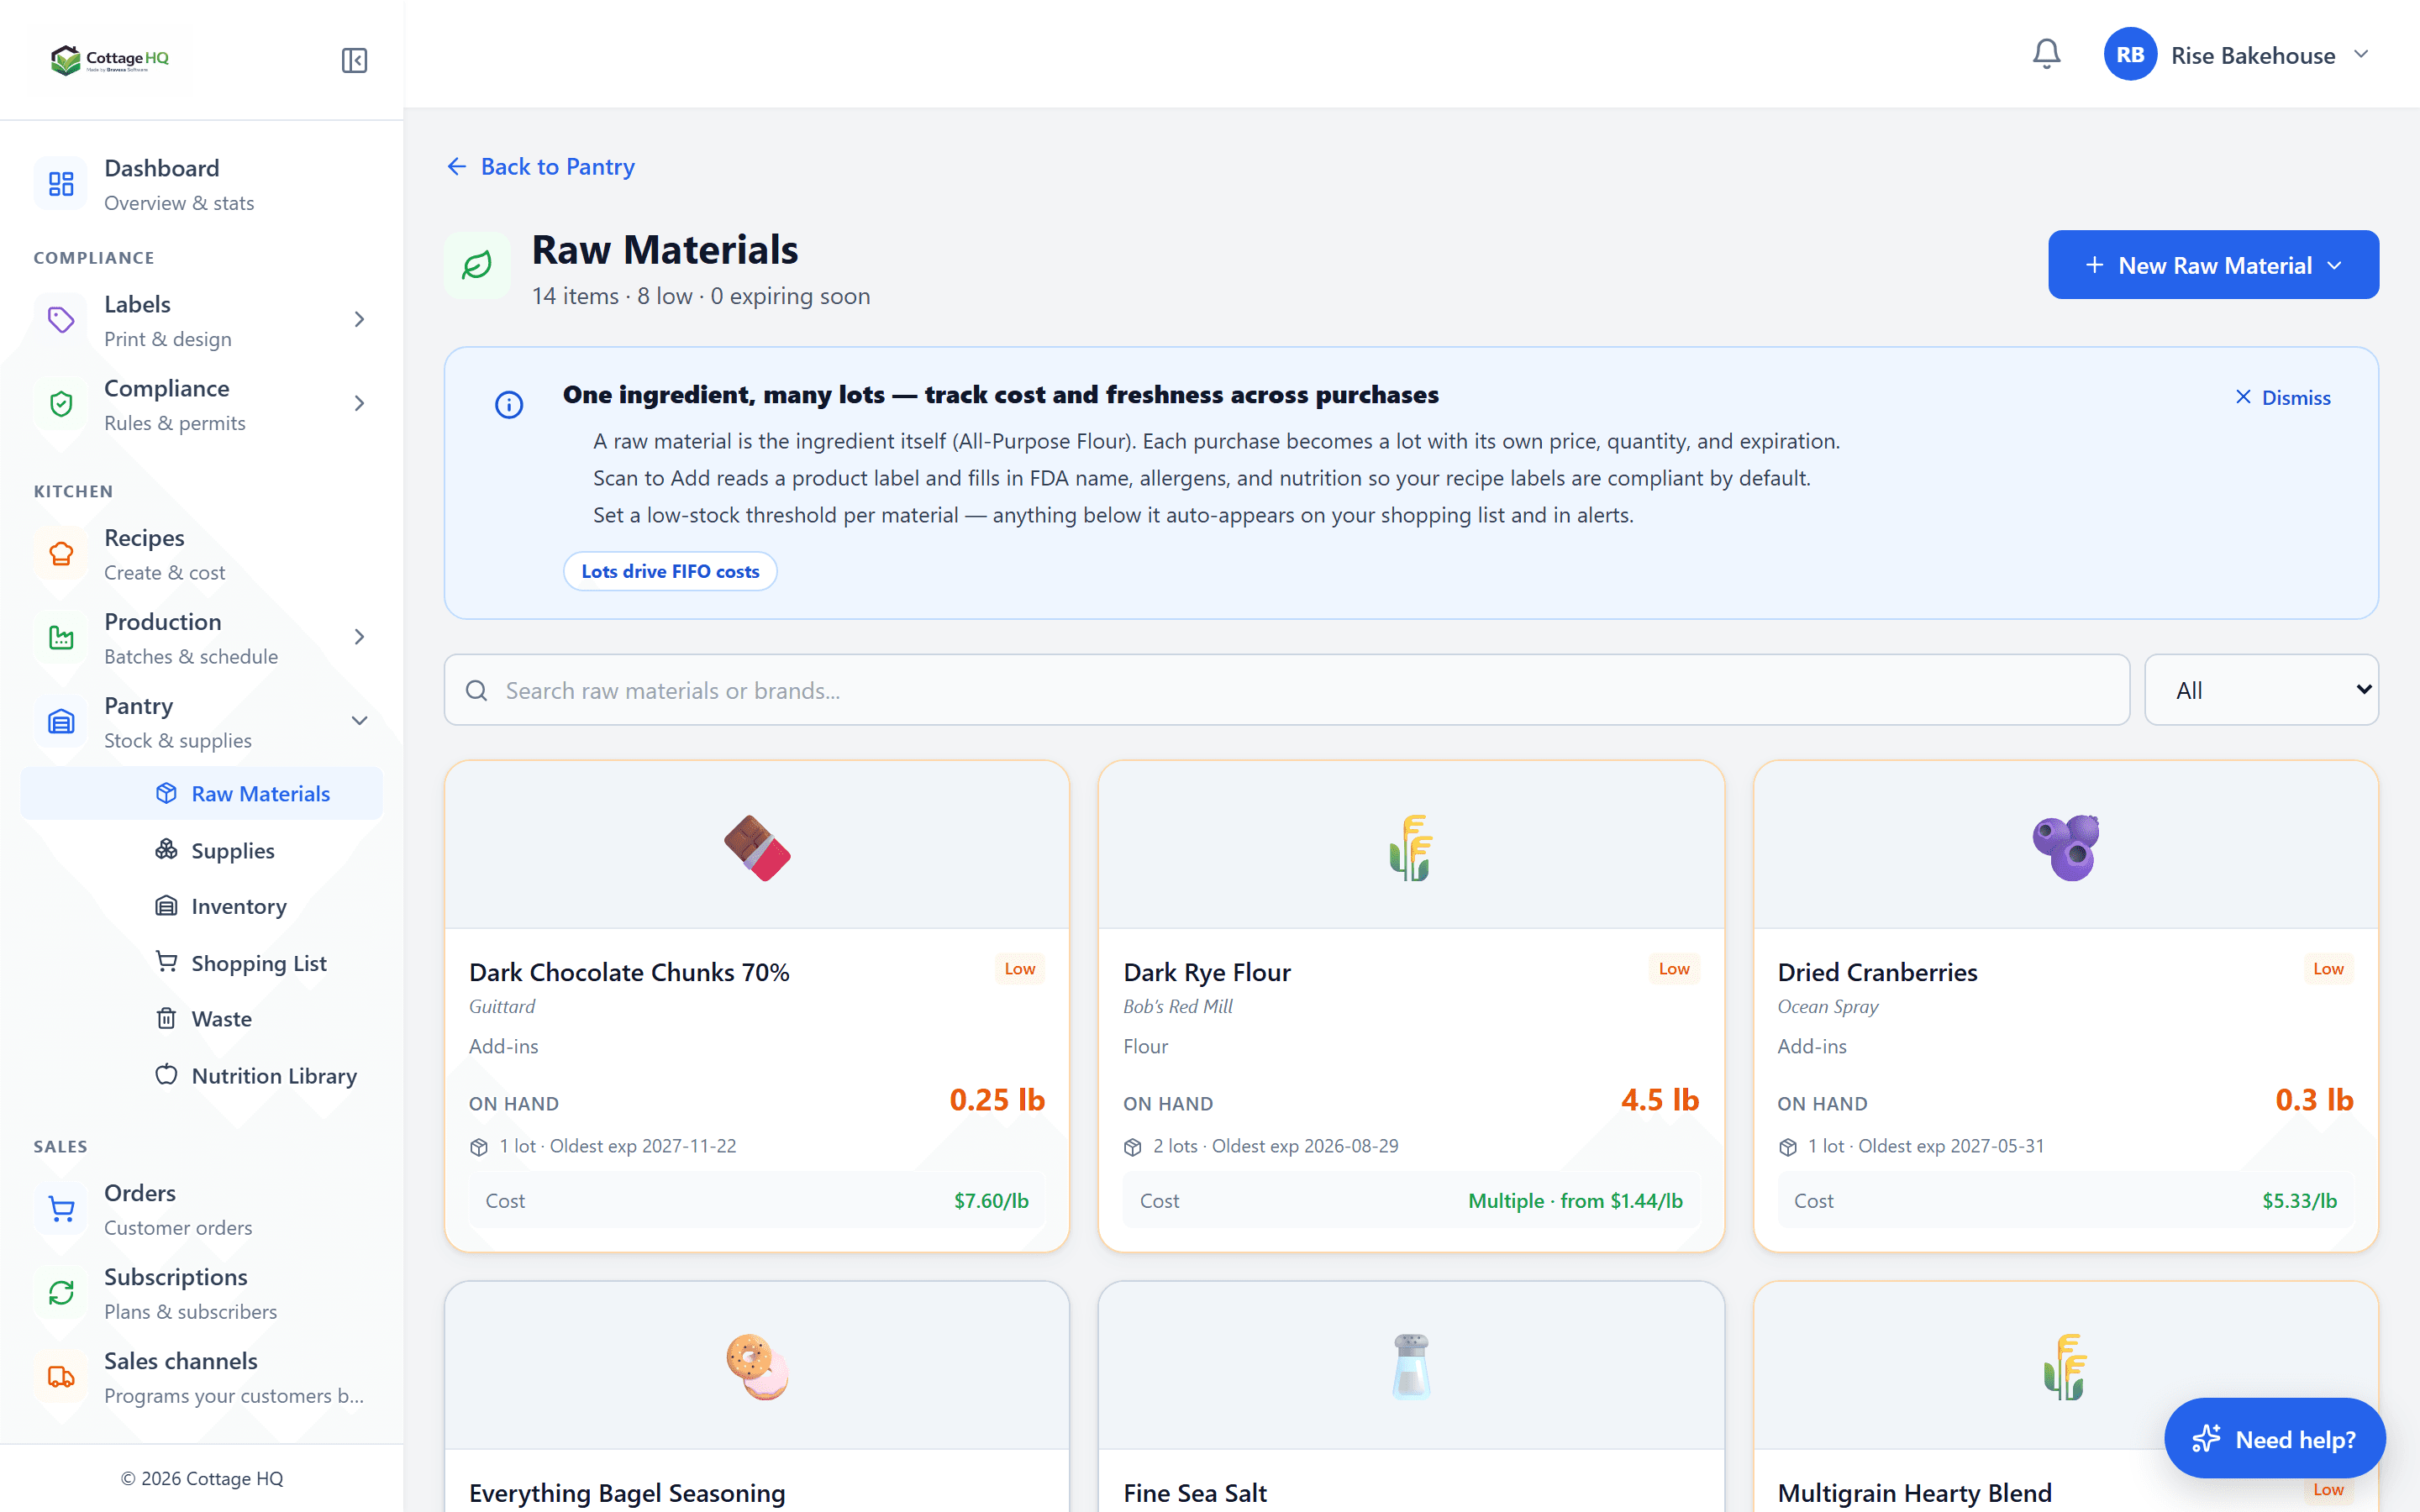
Task: Click the Orders cart icon
Action: tap(61, 1209)
